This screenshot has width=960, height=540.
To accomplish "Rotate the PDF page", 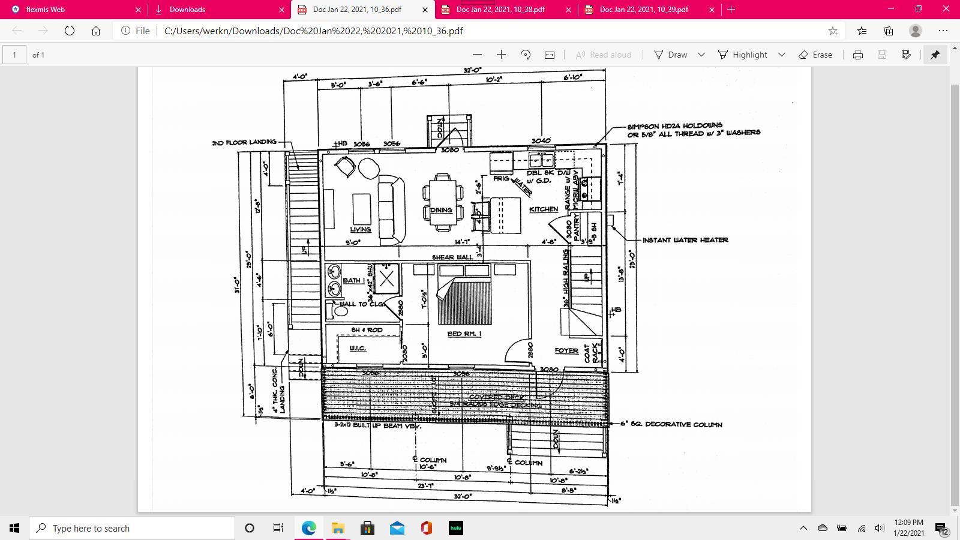I will click(526, 55).
